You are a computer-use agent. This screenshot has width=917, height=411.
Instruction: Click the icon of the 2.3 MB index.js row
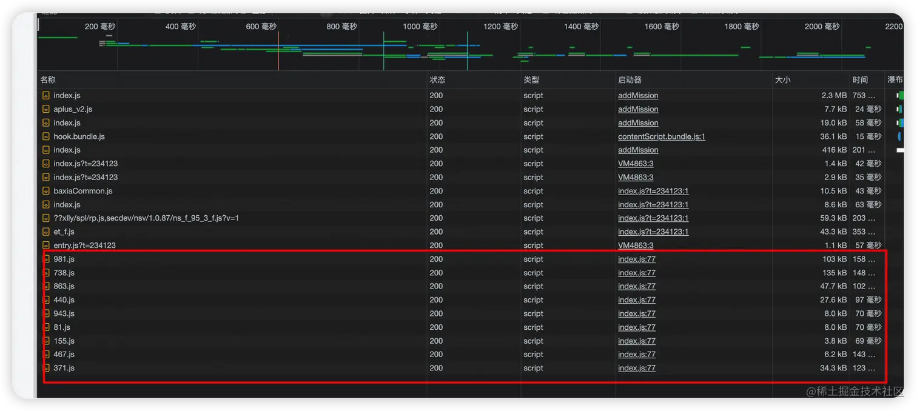click(46, 96)
